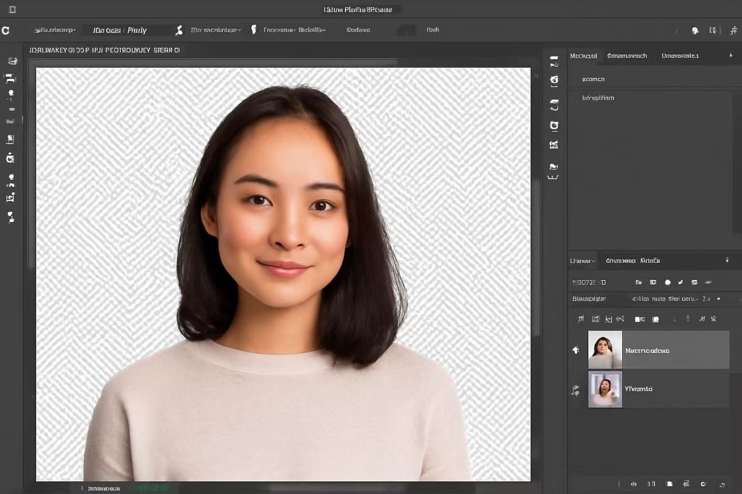742x494 pixels.
Task: Open the top right panel's menu arrow
Action: (x=730, y=55)
